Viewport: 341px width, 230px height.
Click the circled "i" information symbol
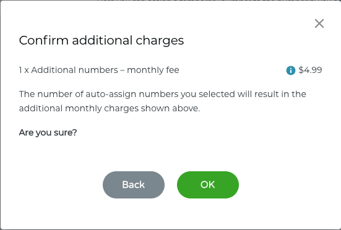coord(290,70)
